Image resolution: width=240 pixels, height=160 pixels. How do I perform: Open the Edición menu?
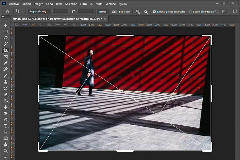[x=26, y=4]
